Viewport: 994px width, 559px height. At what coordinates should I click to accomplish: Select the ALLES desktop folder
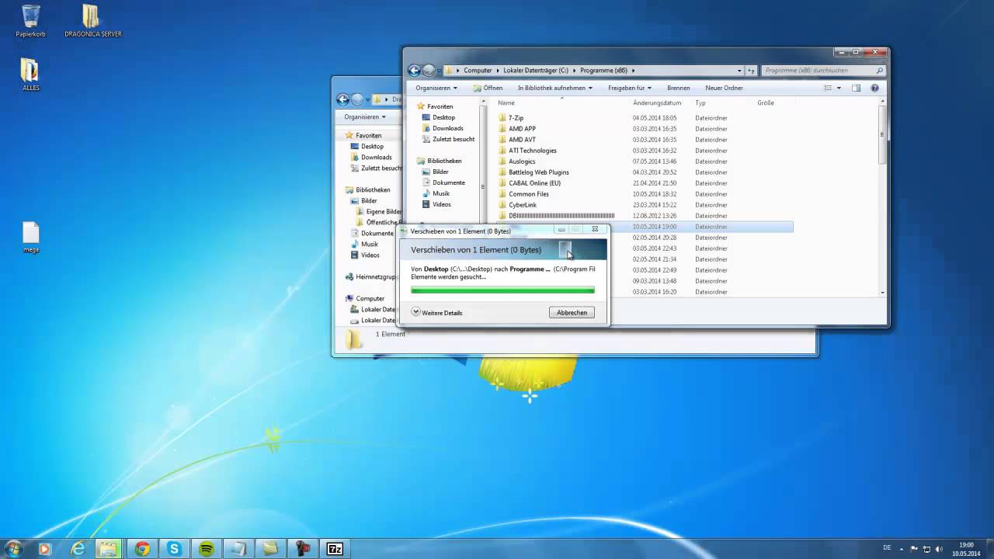(30, 75)
